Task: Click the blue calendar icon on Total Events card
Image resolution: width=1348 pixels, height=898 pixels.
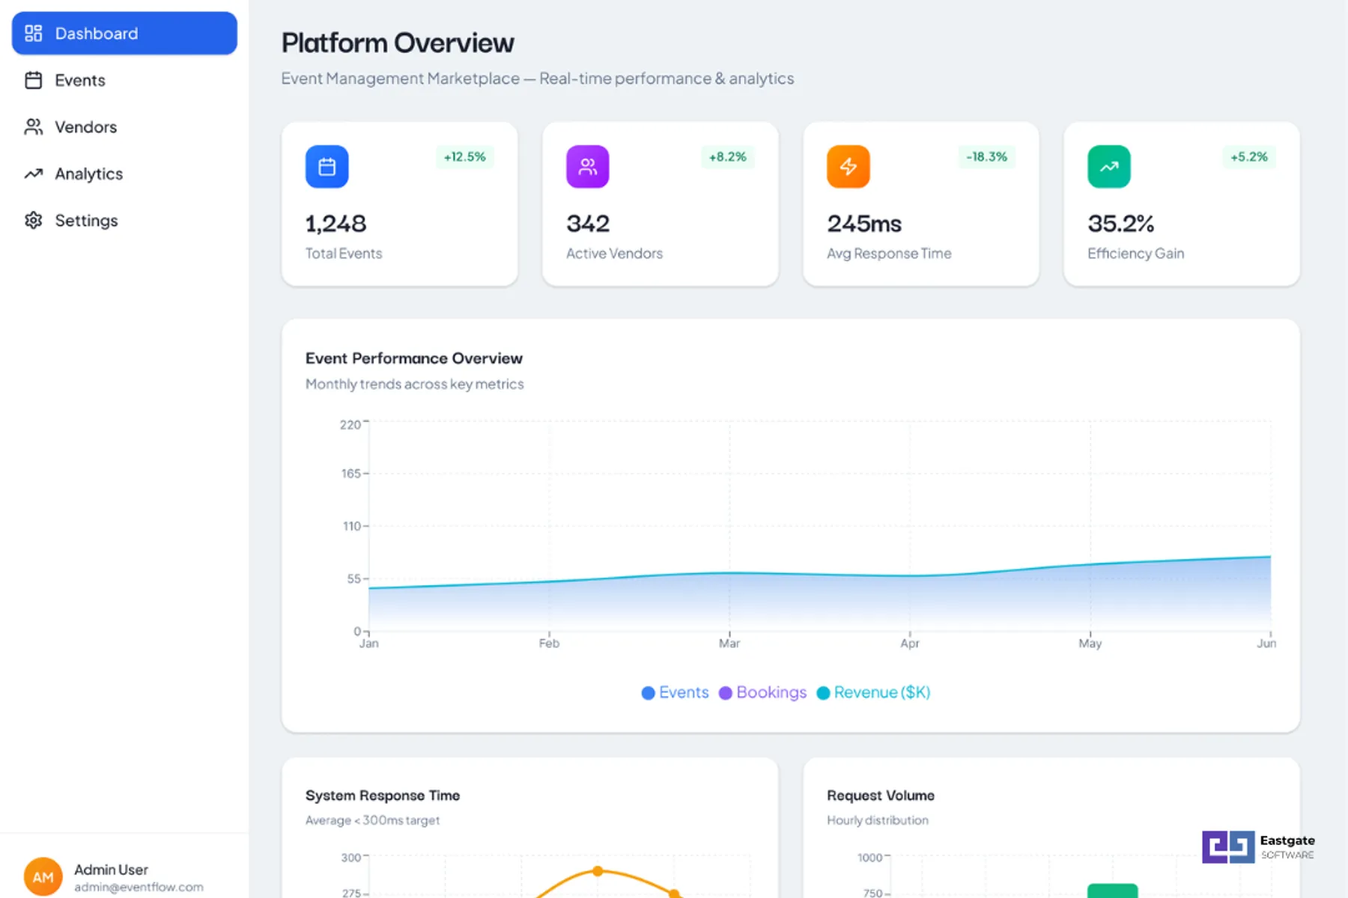Action: click(327, 166)
